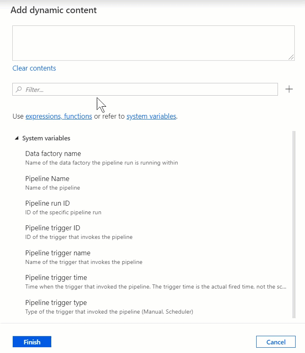Collapse the System variables section
Screen dimensions: 305x353
[x=17, y=138]
